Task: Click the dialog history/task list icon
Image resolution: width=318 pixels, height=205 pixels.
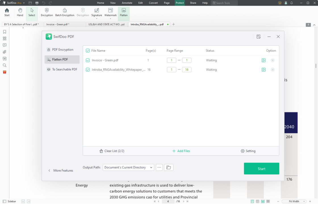Action: tap(258, 37)
